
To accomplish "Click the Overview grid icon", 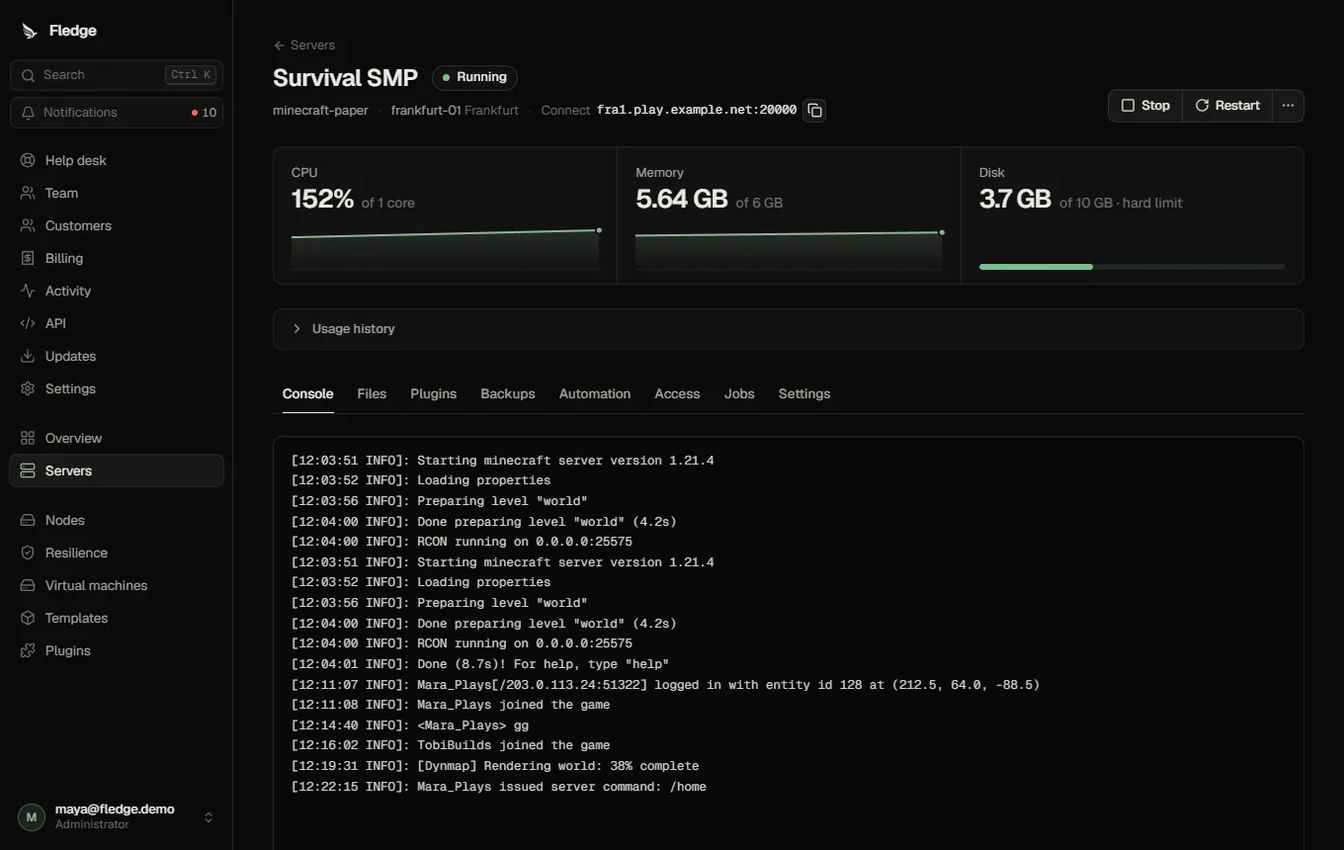I will tap(28, 438).
